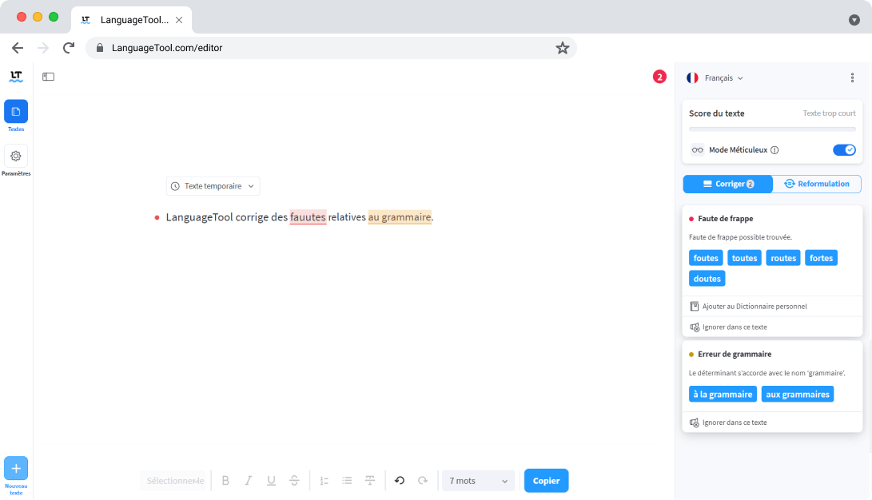Open the 7 mots statistics dropdown
This screenshot has width=872, height=500.
pos(478,481)
